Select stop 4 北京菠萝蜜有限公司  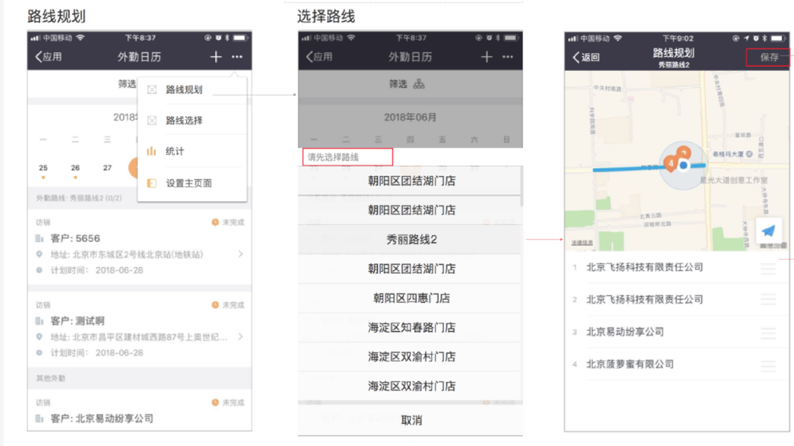629,364
